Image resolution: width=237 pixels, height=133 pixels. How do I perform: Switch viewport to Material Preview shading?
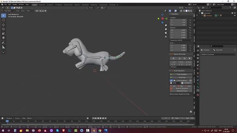click(189, 11)
